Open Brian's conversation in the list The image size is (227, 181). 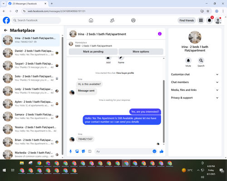click(31, 142)
